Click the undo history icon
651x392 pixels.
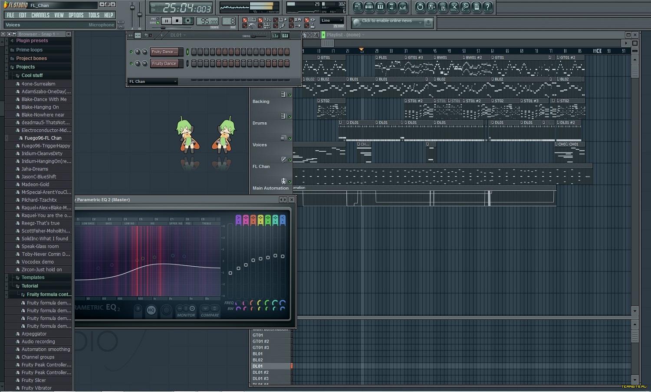(x=420, y=7)
